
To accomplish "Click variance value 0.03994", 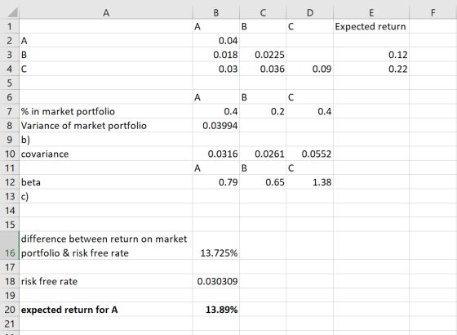I will pos(216,126).
